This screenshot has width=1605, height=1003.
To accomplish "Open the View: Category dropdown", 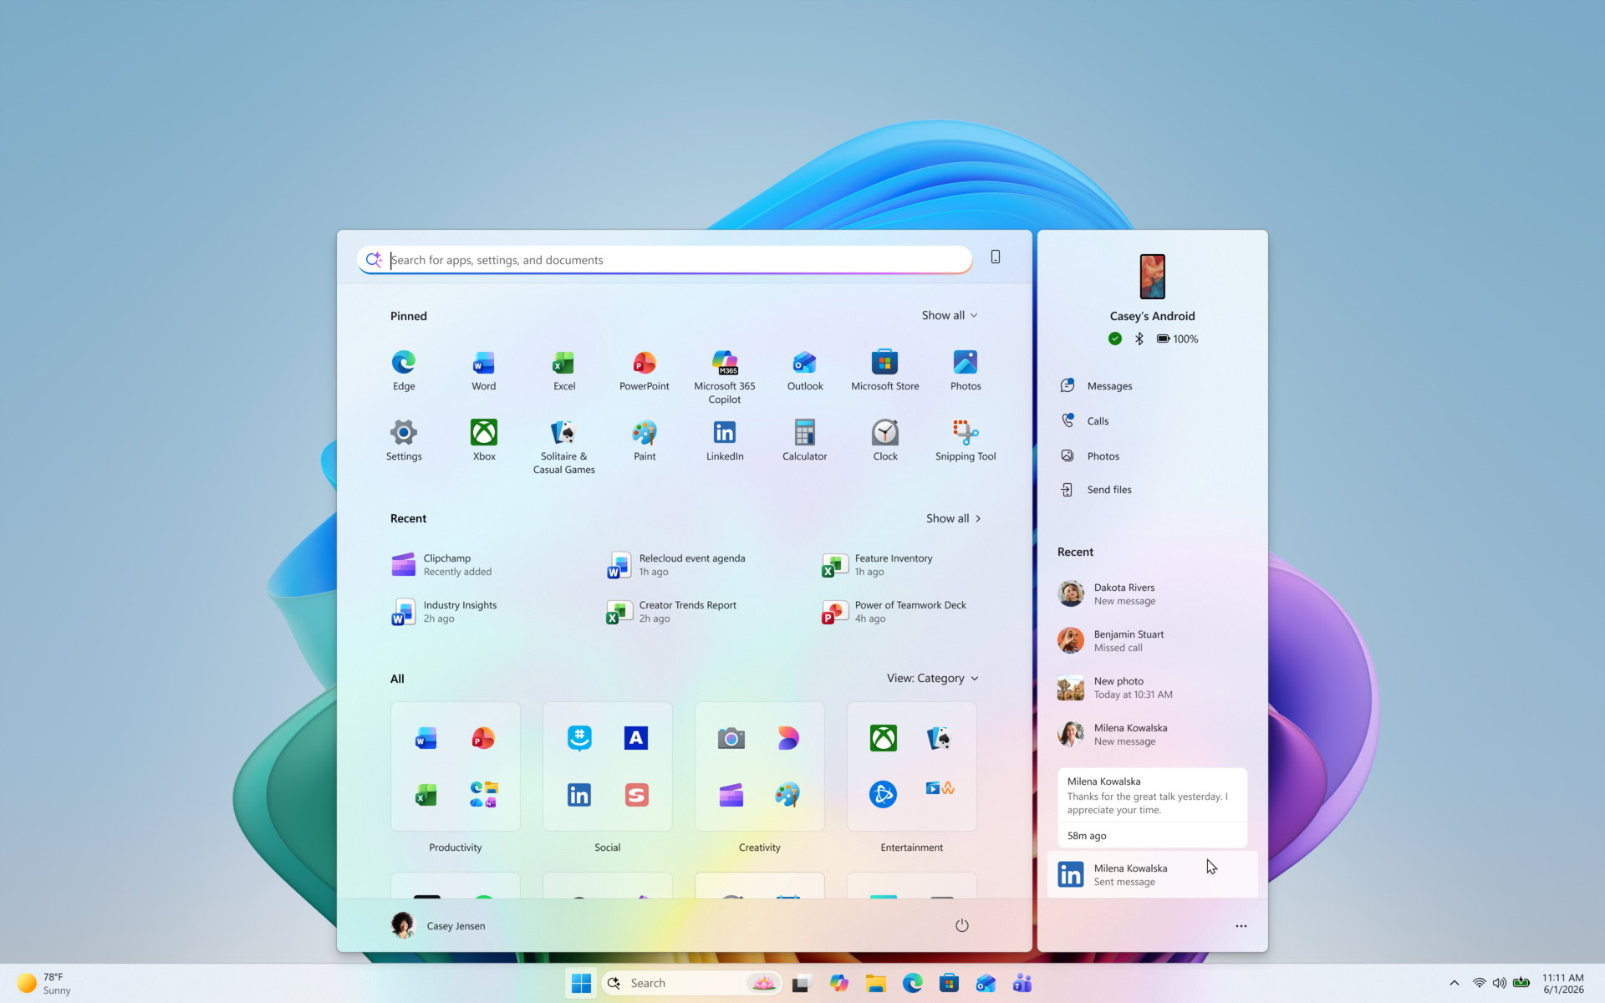I will click(932, 679).
